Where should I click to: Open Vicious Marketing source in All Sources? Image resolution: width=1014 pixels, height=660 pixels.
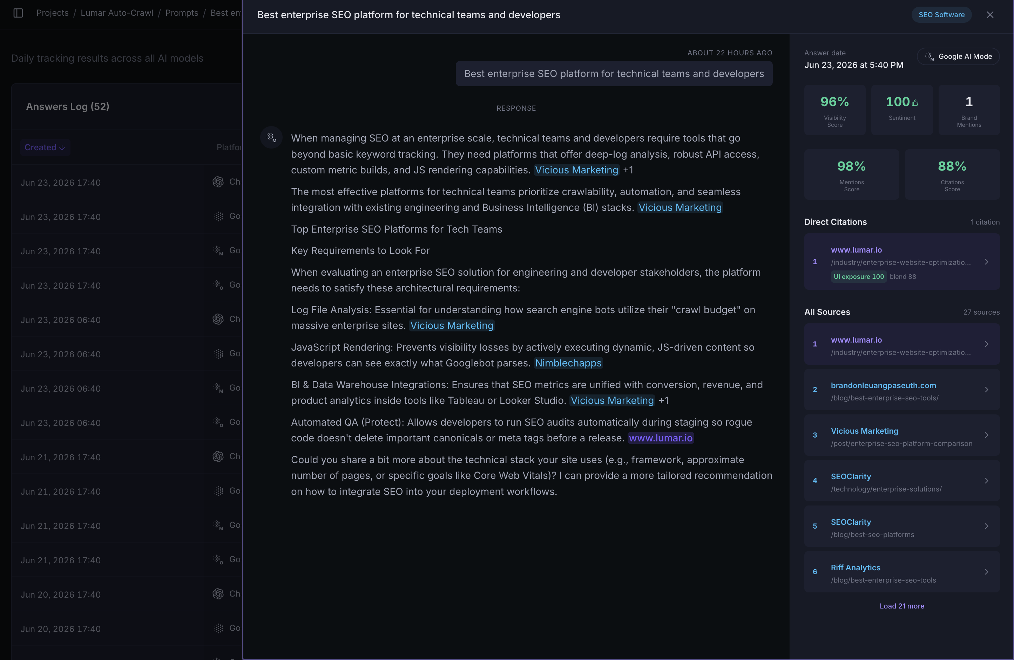click(x=901, y=435)
